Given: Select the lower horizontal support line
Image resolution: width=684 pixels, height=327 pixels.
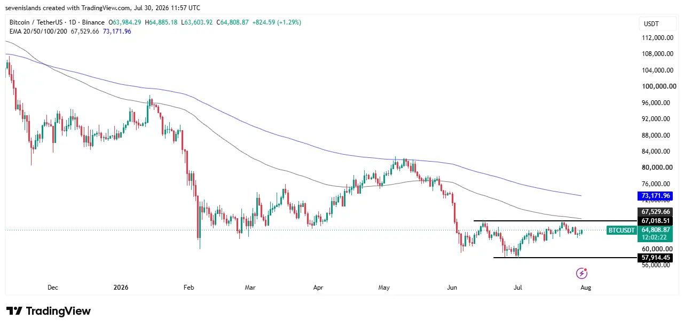Looking at the screenshot, I should pos(565,258).
